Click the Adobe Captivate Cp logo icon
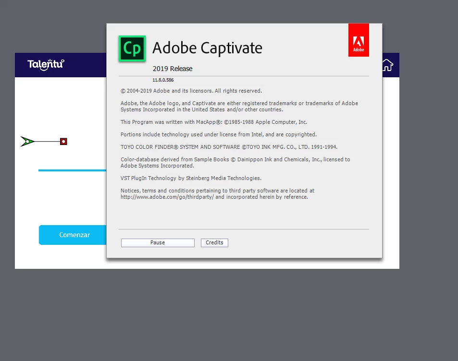This screenshot has height=361, width=458. (x=132, y=48)
